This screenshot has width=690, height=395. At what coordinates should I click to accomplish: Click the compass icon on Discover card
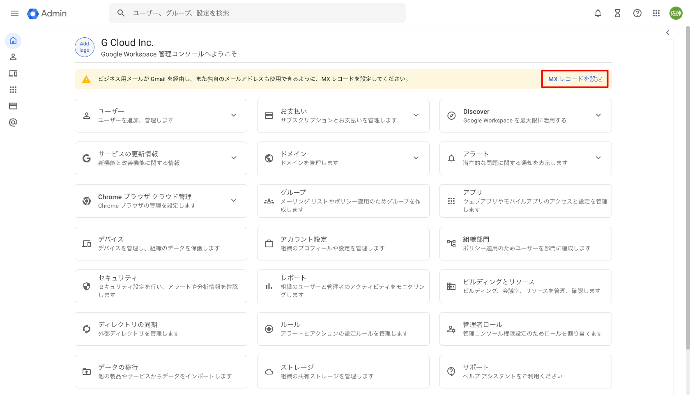[x=451, y=116]
